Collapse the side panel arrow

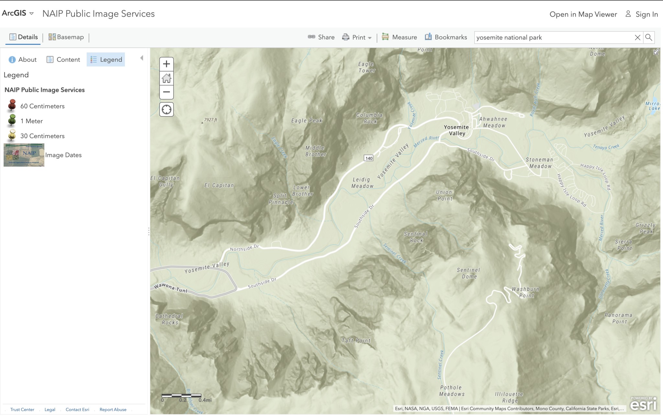pos(141,58)
